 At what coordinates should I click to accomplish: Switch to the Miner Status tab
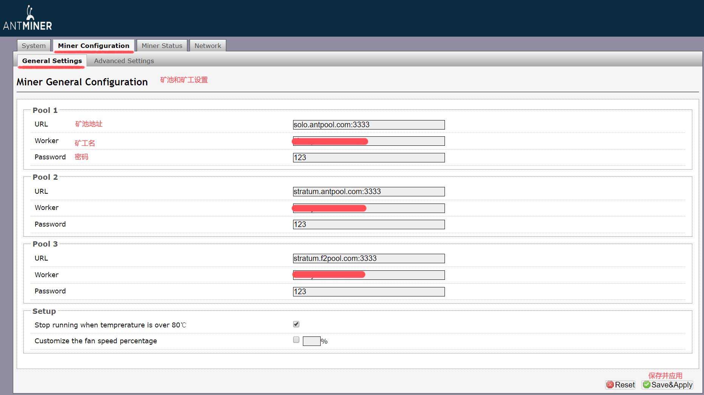tap(162, 45)
